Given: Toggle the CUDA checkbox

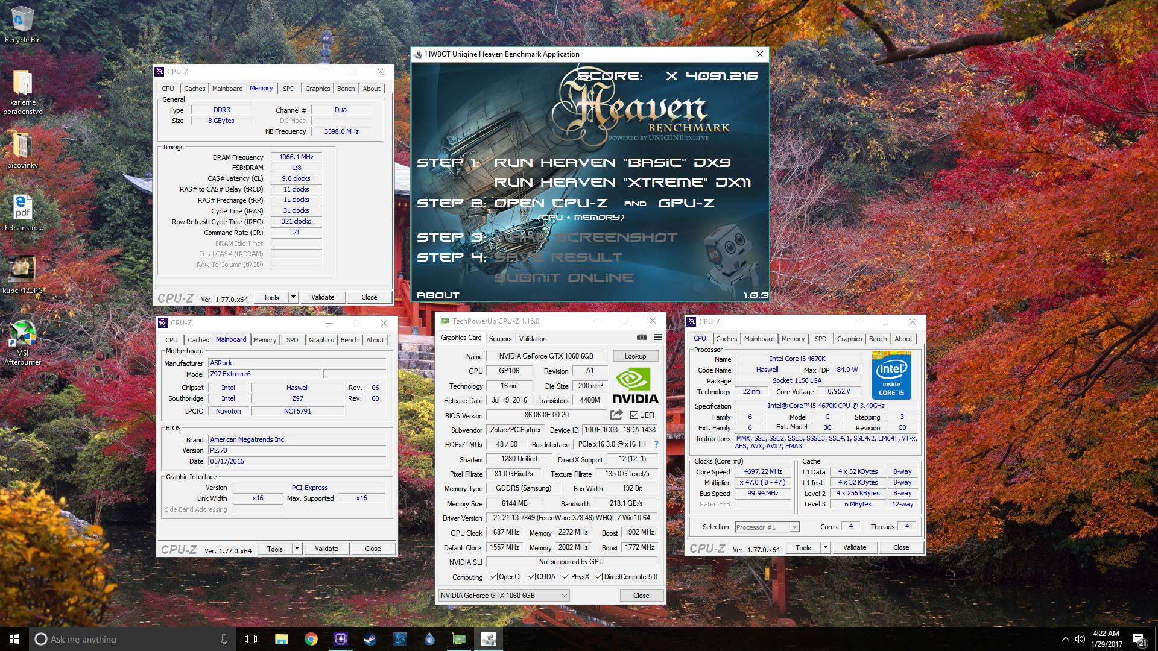Looking at the screenshot, I should point(531,577).
